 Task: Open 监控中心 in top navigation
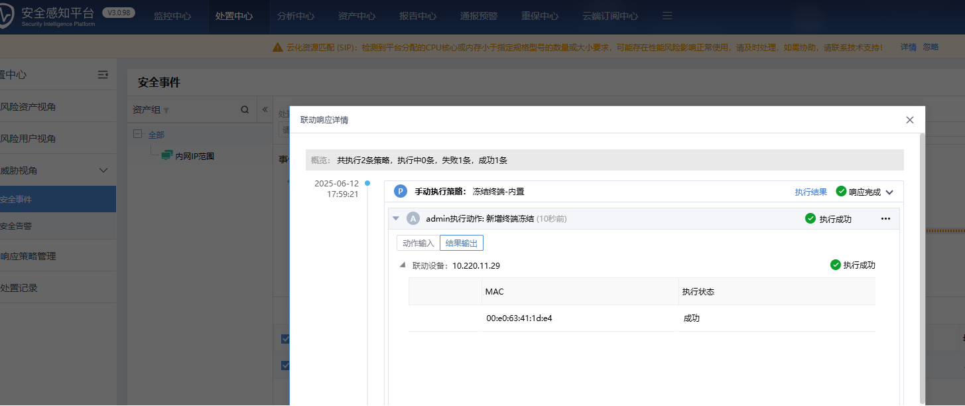click(172, 16)
